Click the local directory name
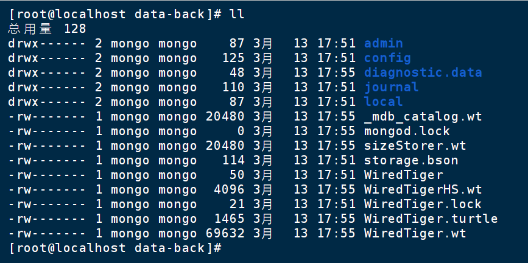 383,102
